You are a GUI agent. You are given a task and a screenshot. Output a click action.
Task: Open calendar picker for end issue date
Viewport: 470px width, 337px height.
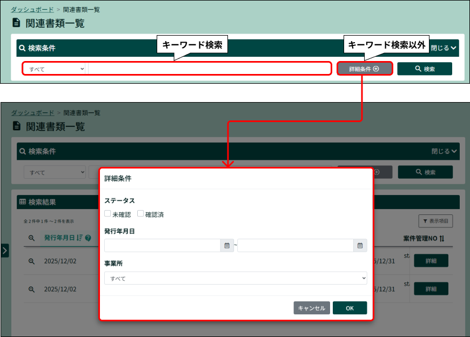tap(360, 246)
